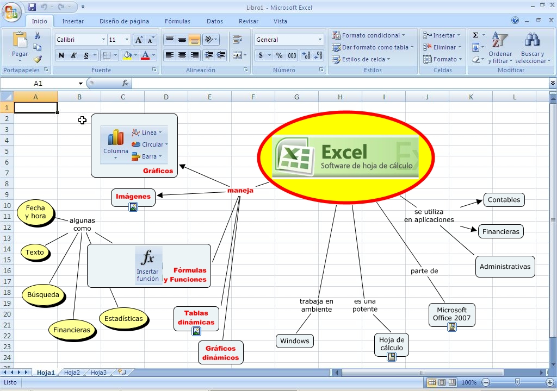
Task: Apply the thousands separator 000 format
Action: (x=292, y=55)
